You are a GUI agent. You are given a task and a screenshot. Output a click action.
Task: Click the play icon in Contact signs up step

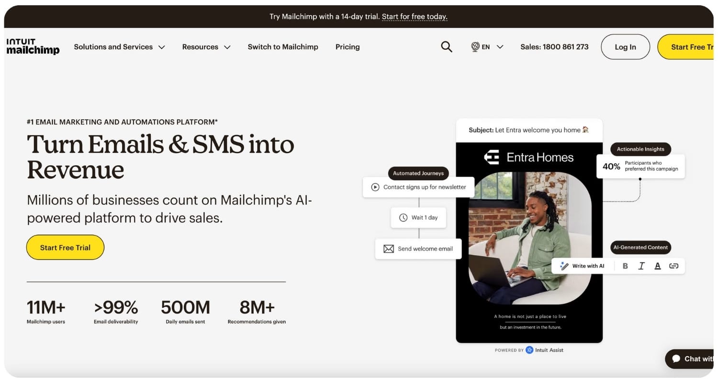376,187
